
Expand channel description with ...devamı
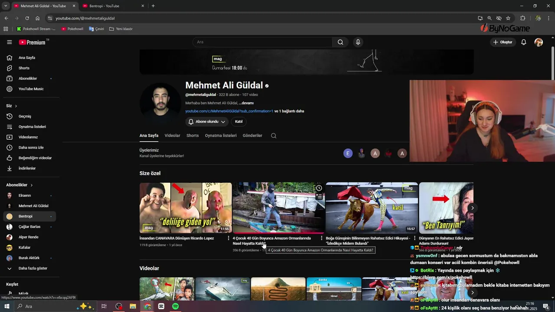(x=246, y=103)
